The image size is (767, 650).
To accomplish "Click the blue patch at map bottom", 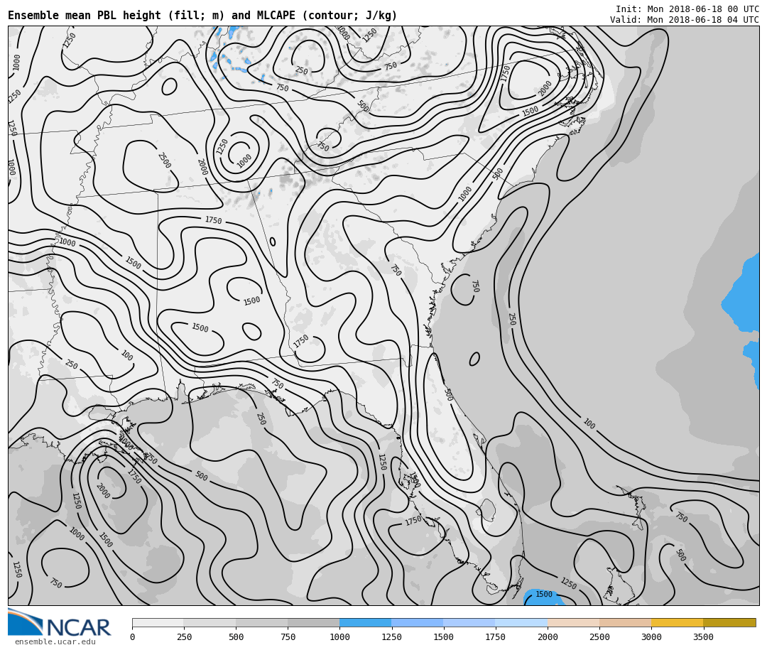I will point(543,598).
